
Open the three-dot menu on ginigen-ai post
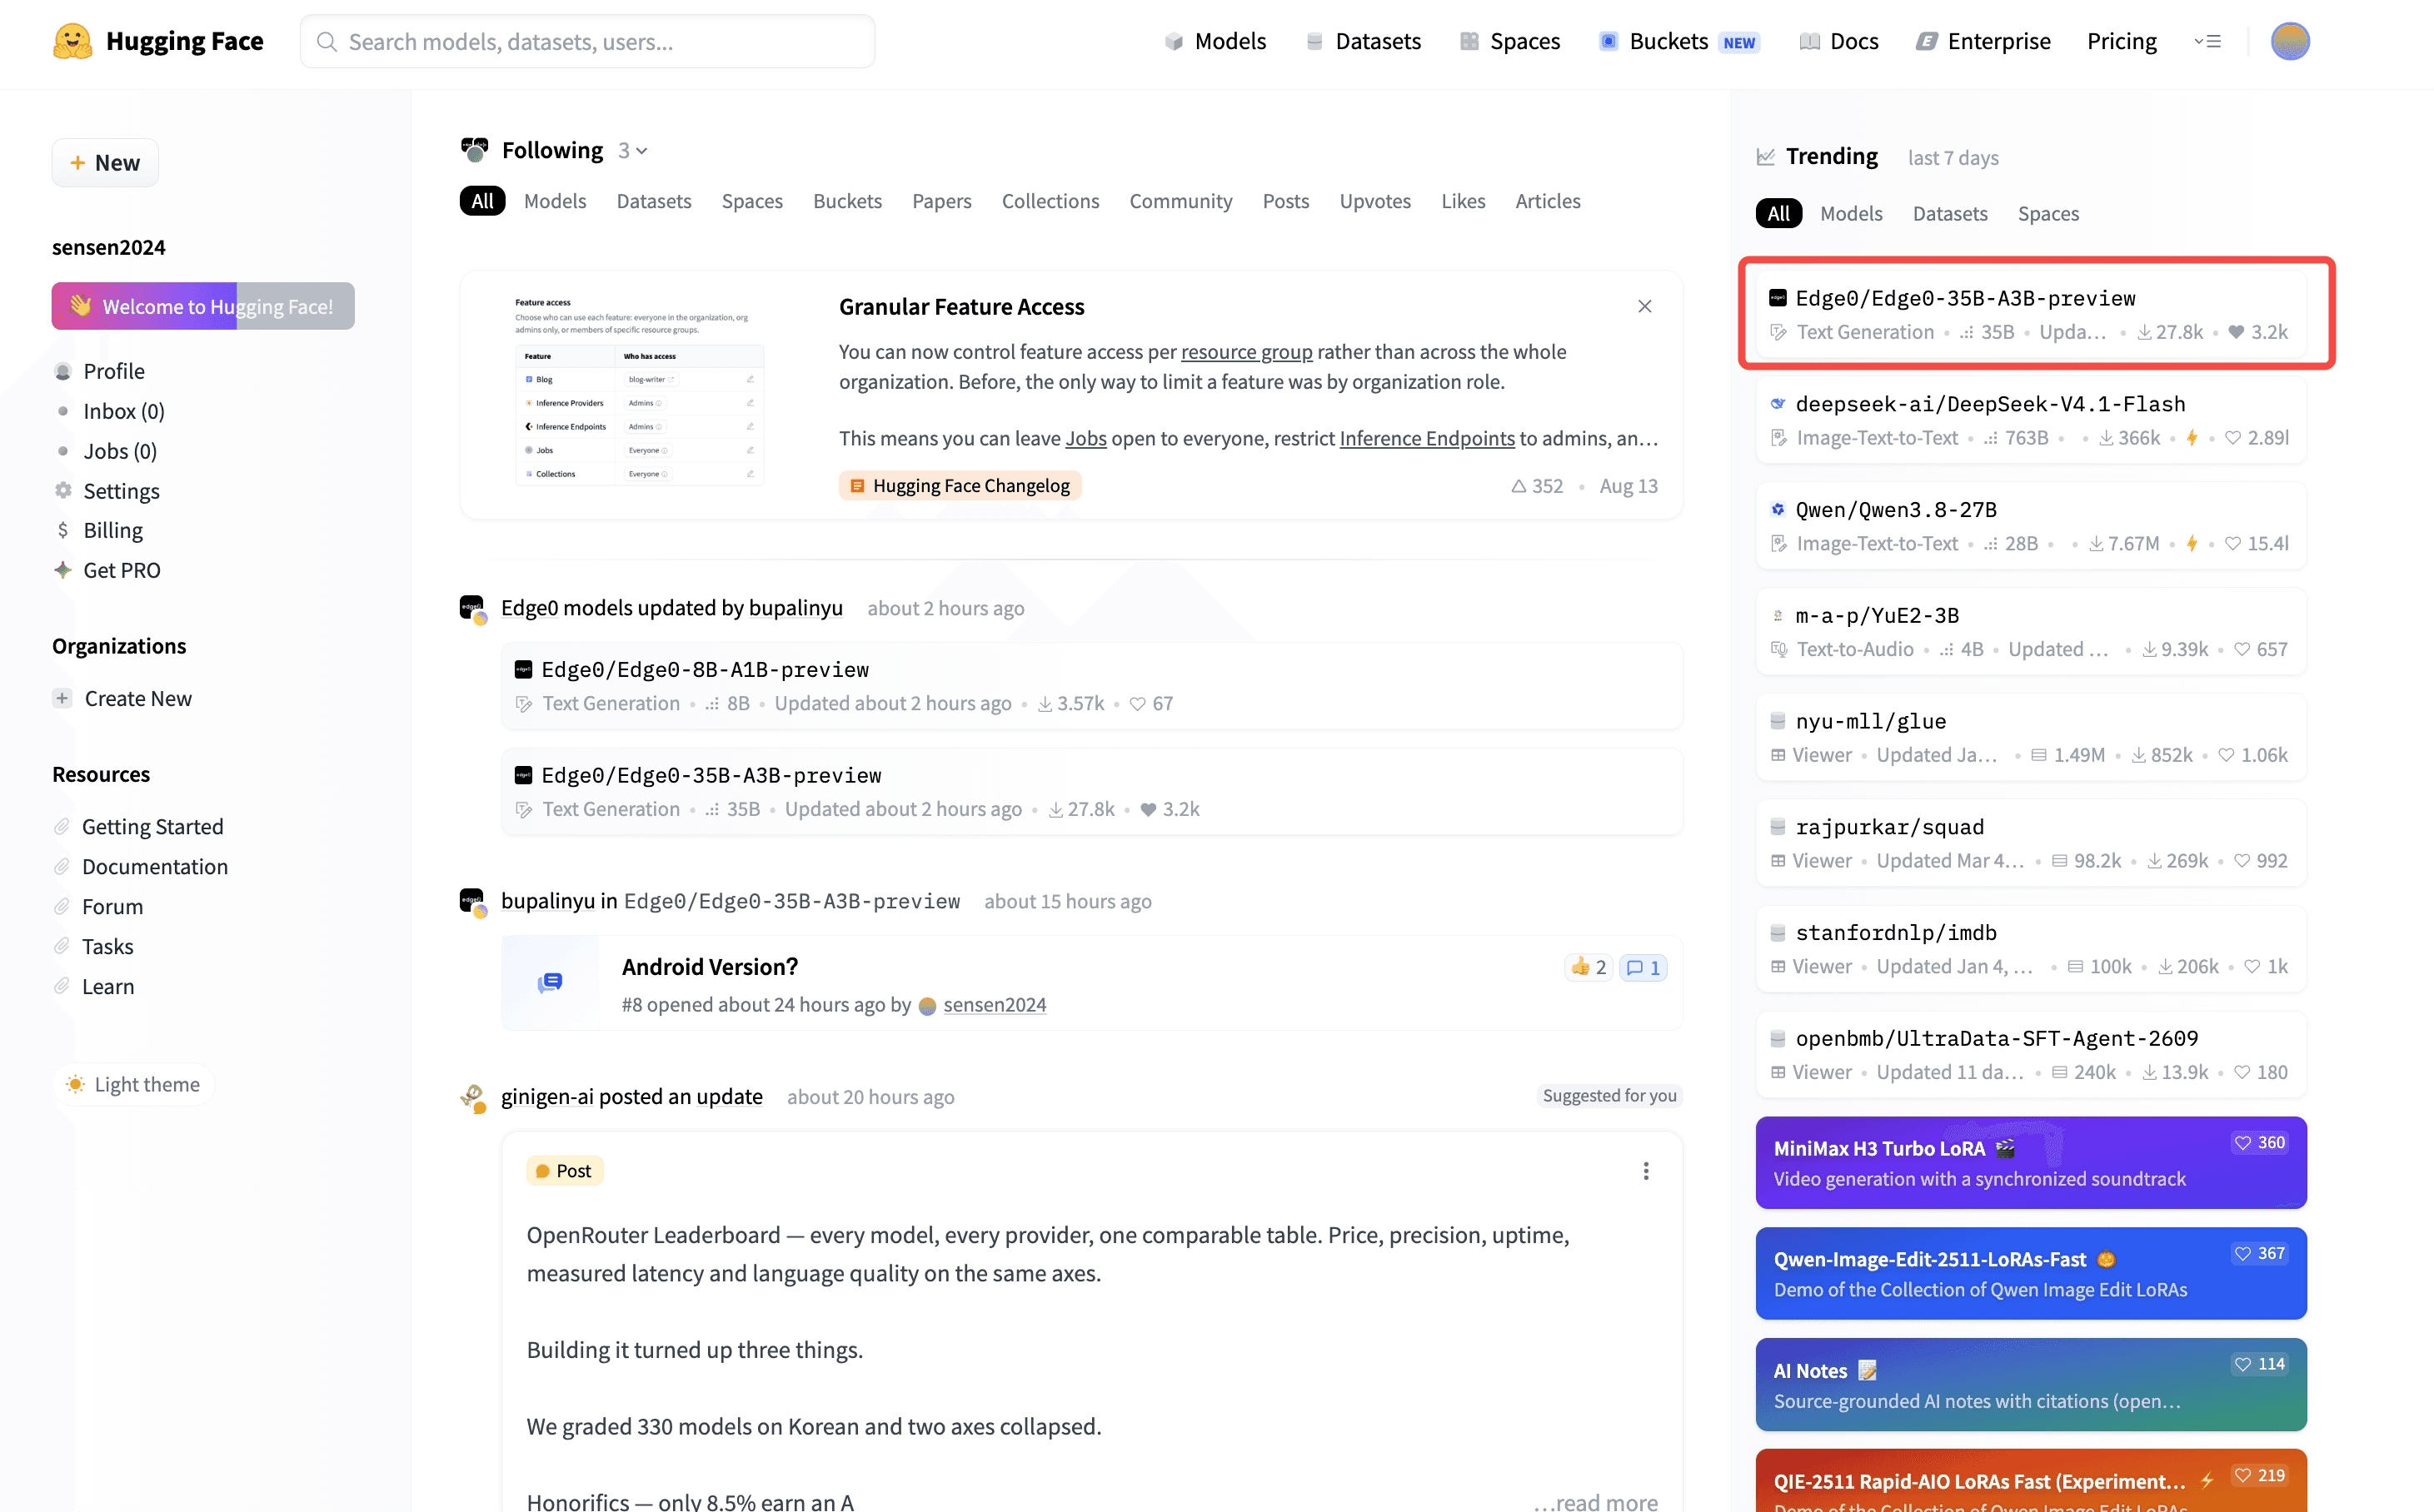(x=1644, y=1170)
